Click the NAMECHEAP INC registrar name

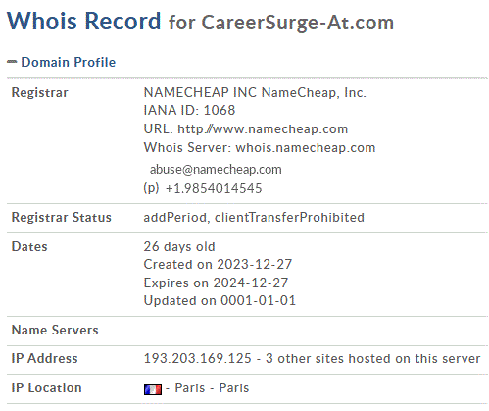[x=255, y=93]
